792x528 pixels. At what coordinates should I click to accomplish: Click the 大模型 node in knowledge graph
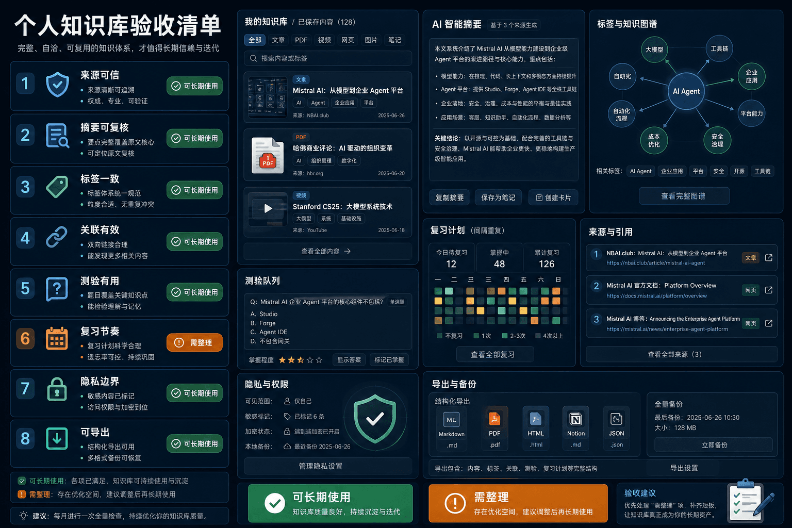pos(654,49)
